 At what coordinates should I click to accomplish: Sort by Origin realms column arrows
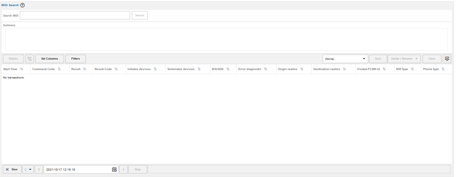click(x=302, y=69)
